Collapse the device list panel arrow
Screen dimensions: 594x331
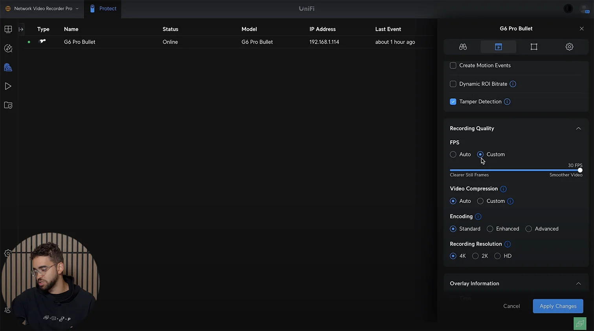click(21, 29)
